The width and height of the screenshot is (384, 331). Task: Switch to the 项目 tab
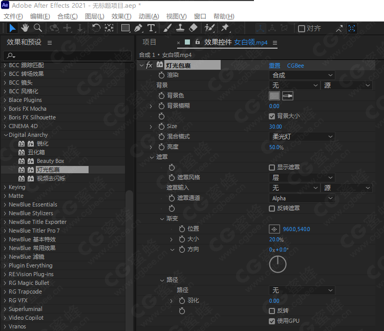[149, 42]
